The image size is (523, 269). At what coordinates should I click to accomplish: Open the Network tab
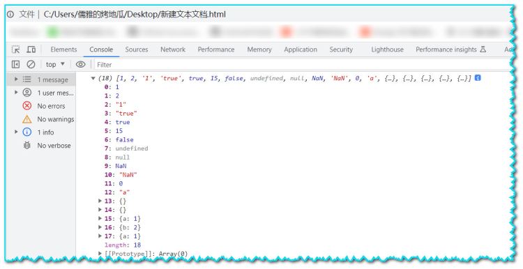click(x=173, y=49)
